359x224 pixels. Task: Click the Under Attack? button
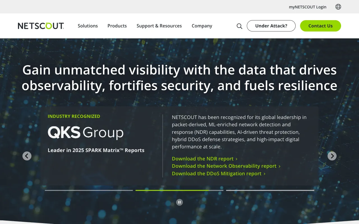click(x=271, y=26)
